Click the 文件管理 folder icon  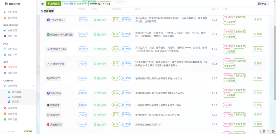pyautogui.click(x=5, y=114)
